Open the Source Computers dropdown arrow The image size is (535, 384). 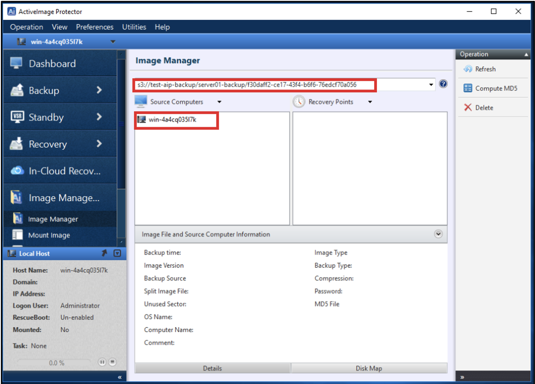coord(219,102)
